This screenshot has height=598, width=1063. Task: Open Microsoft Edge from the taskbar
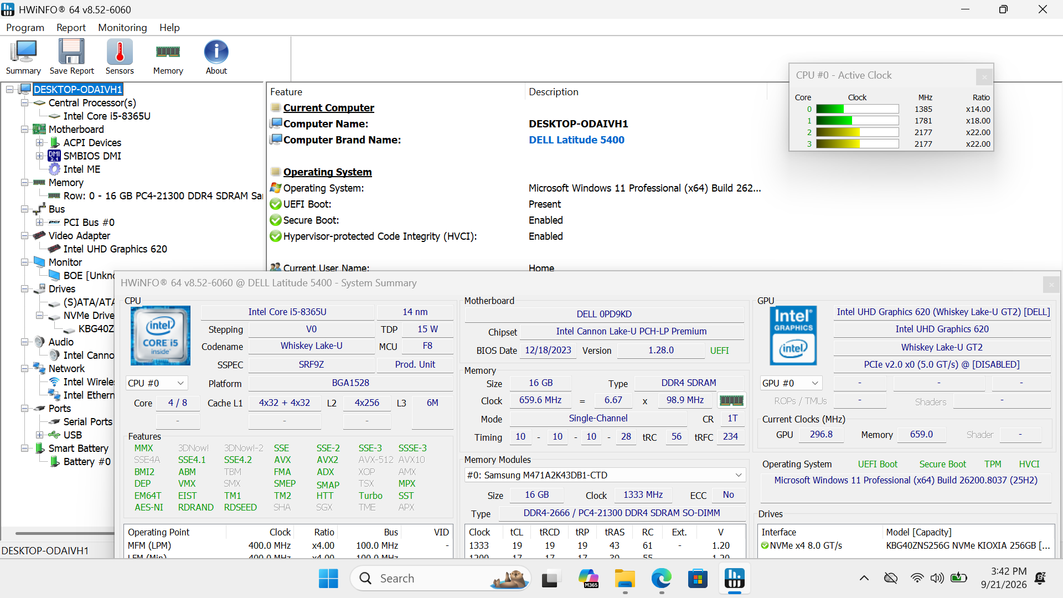click(661, 579)
